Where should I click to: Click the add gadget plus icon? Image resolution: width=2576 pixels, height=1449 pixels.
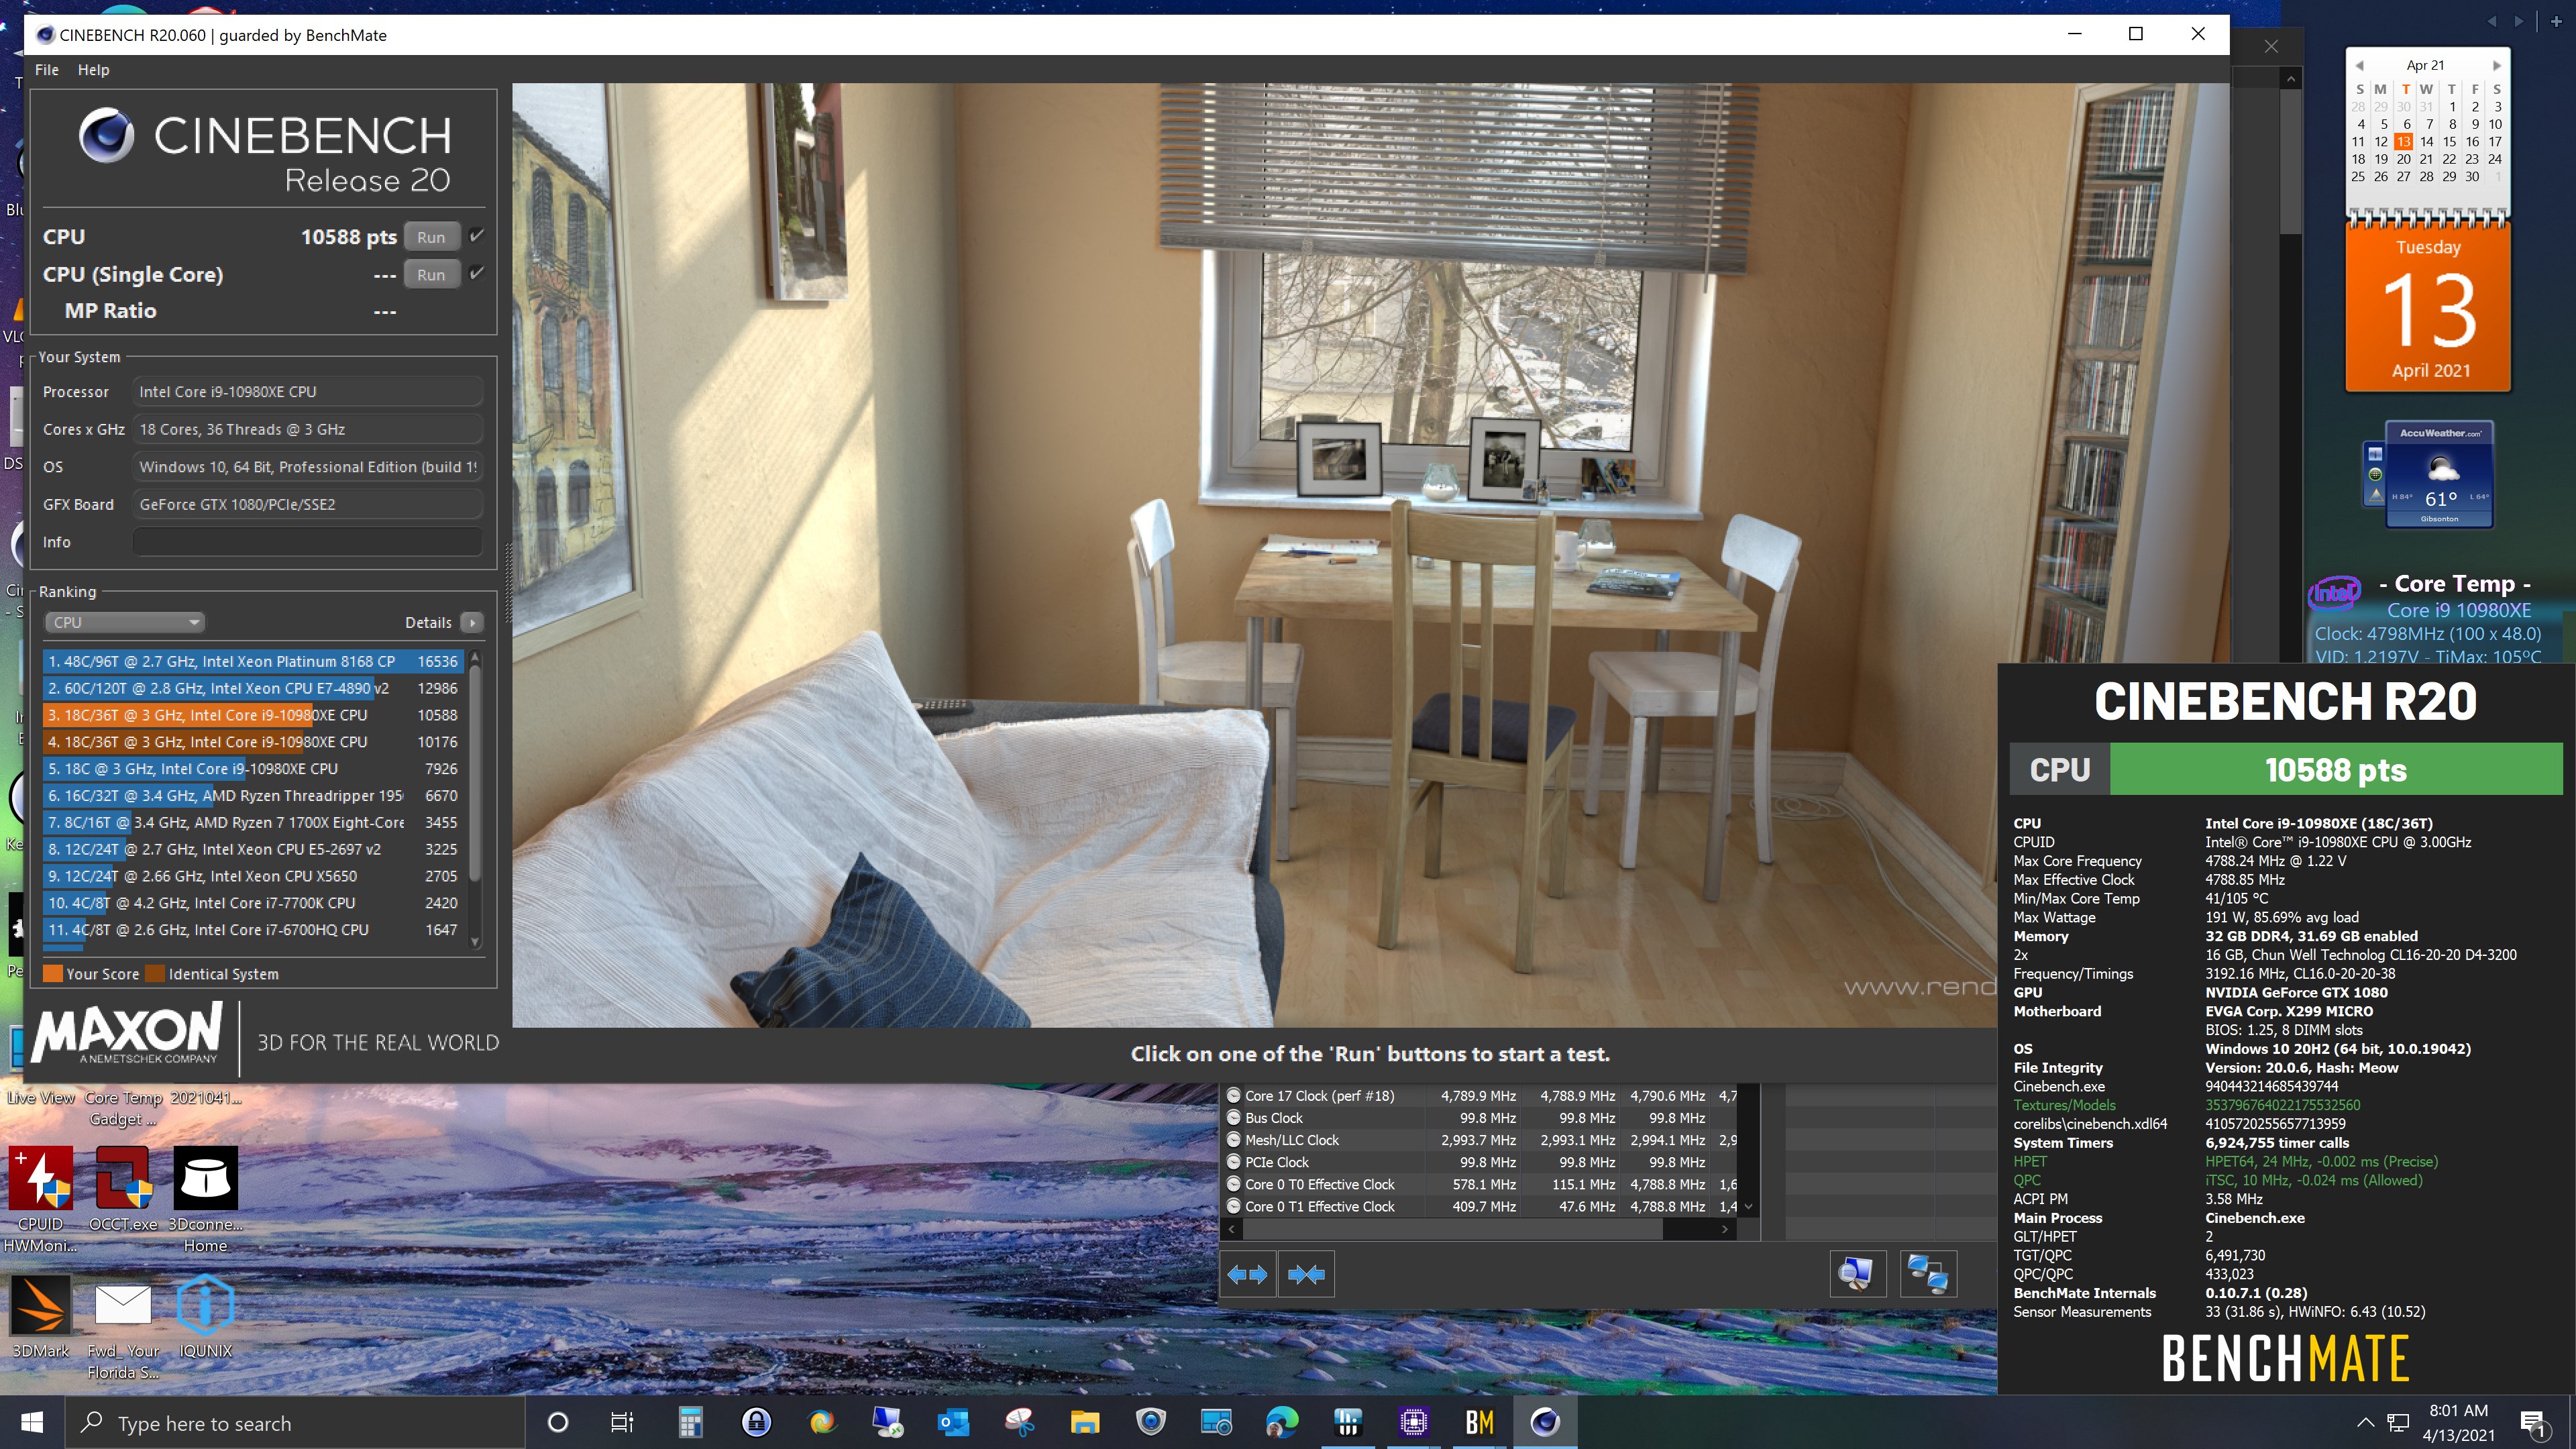click(2556, 21)
